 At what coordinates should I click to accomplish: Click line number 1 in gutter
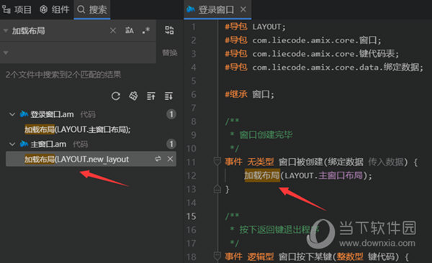[x=194, y=27]
